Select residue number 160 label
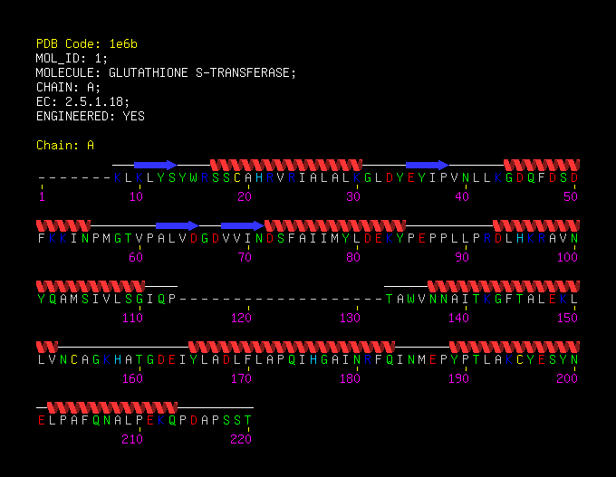This screenshot has width=616, height=477. (x=133, y=378)
